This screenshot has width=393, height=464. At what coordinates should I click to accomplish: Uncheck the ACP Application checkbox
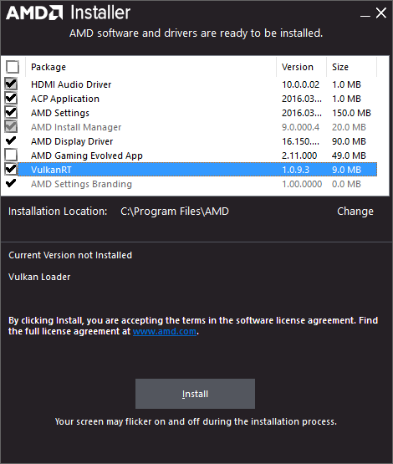11,99
